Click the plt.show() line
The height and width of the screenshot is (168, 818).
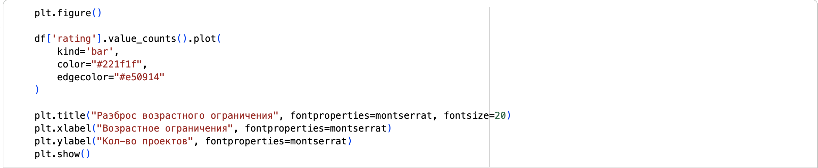pos(62,154)
